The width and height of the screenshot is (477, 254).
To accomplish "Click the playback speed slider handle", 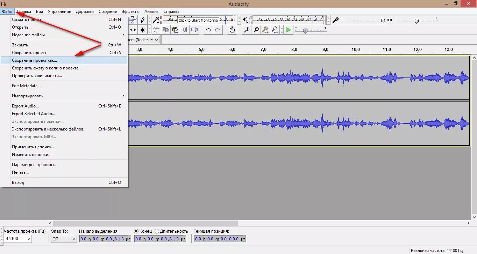I will [305, 31].
